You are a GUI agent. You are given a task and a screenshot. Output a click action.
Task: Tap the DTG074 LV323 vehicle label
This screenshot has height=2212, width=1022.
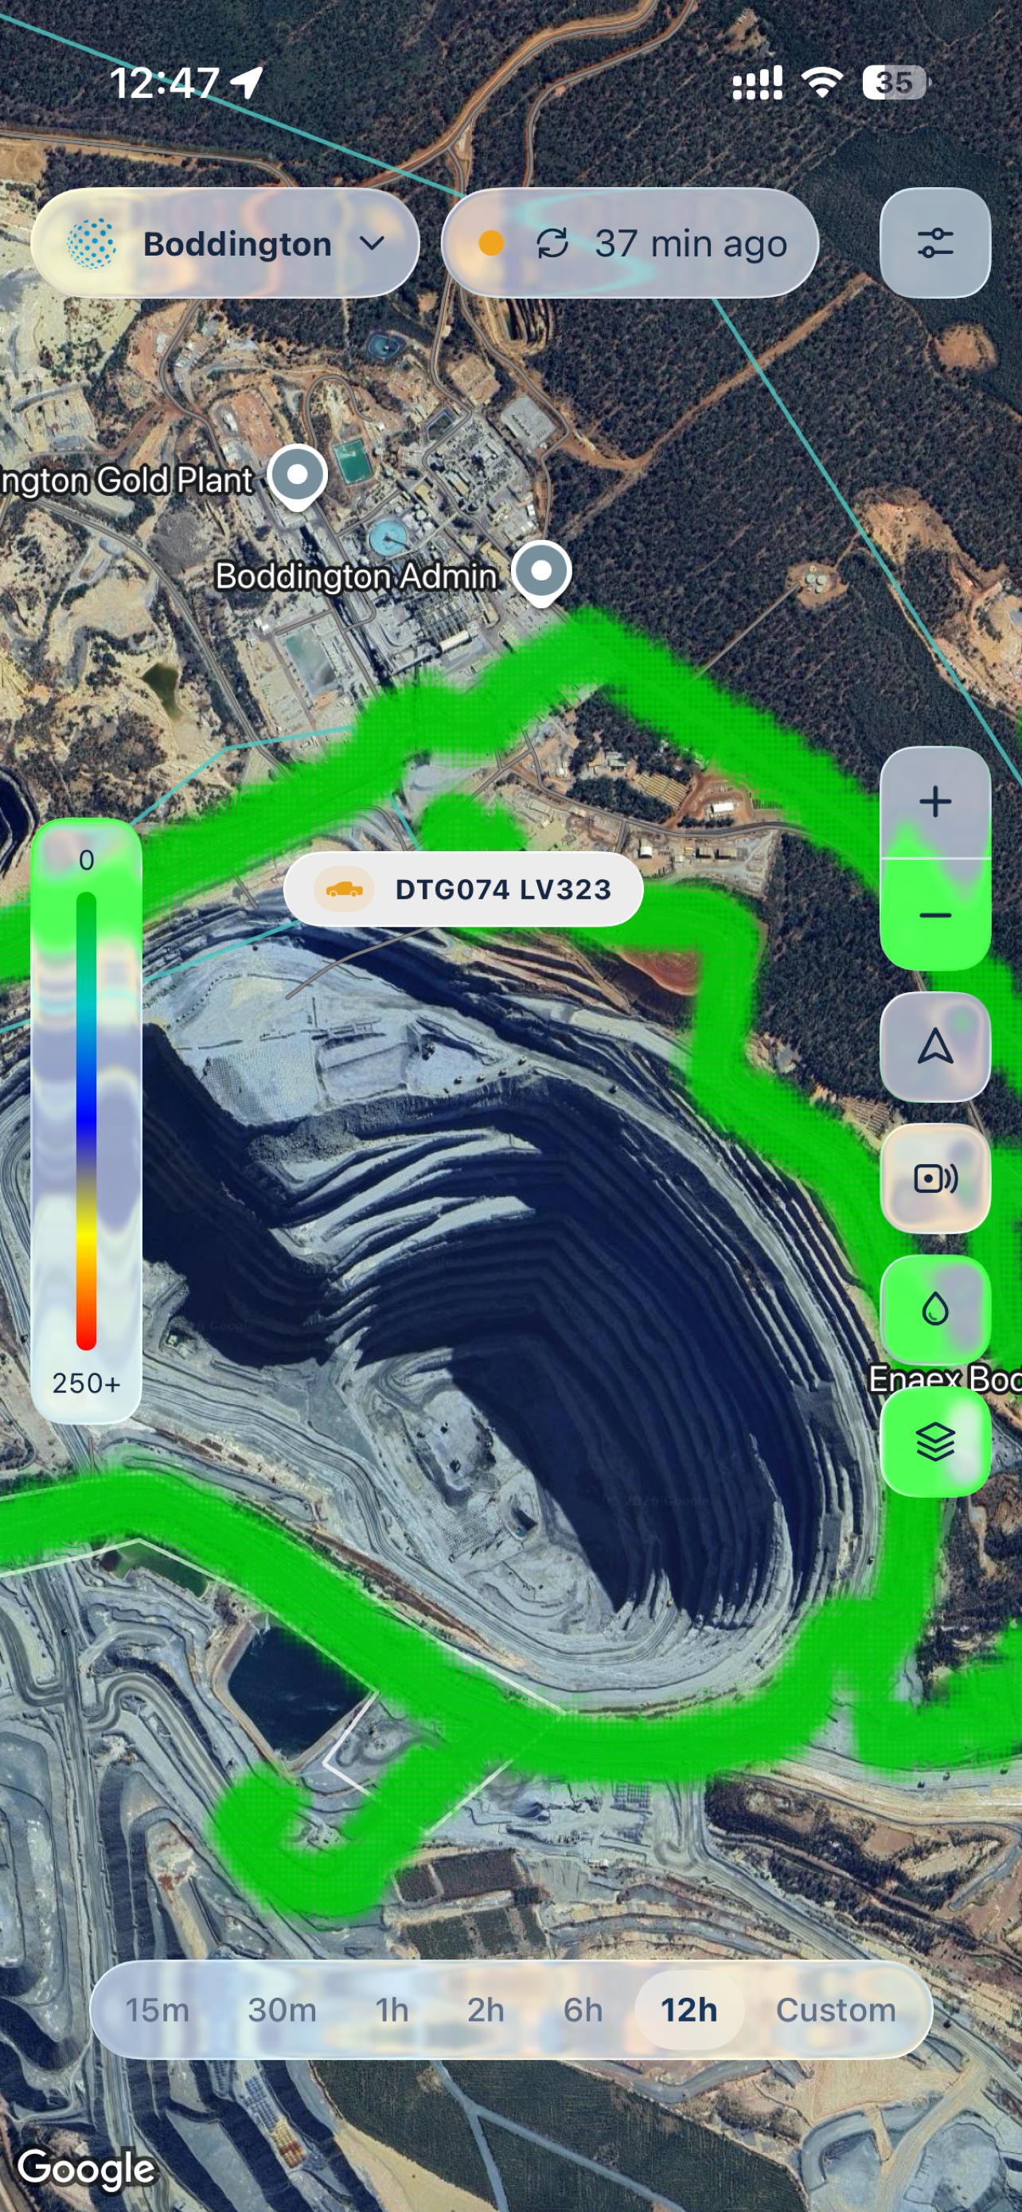pos(463,889)
